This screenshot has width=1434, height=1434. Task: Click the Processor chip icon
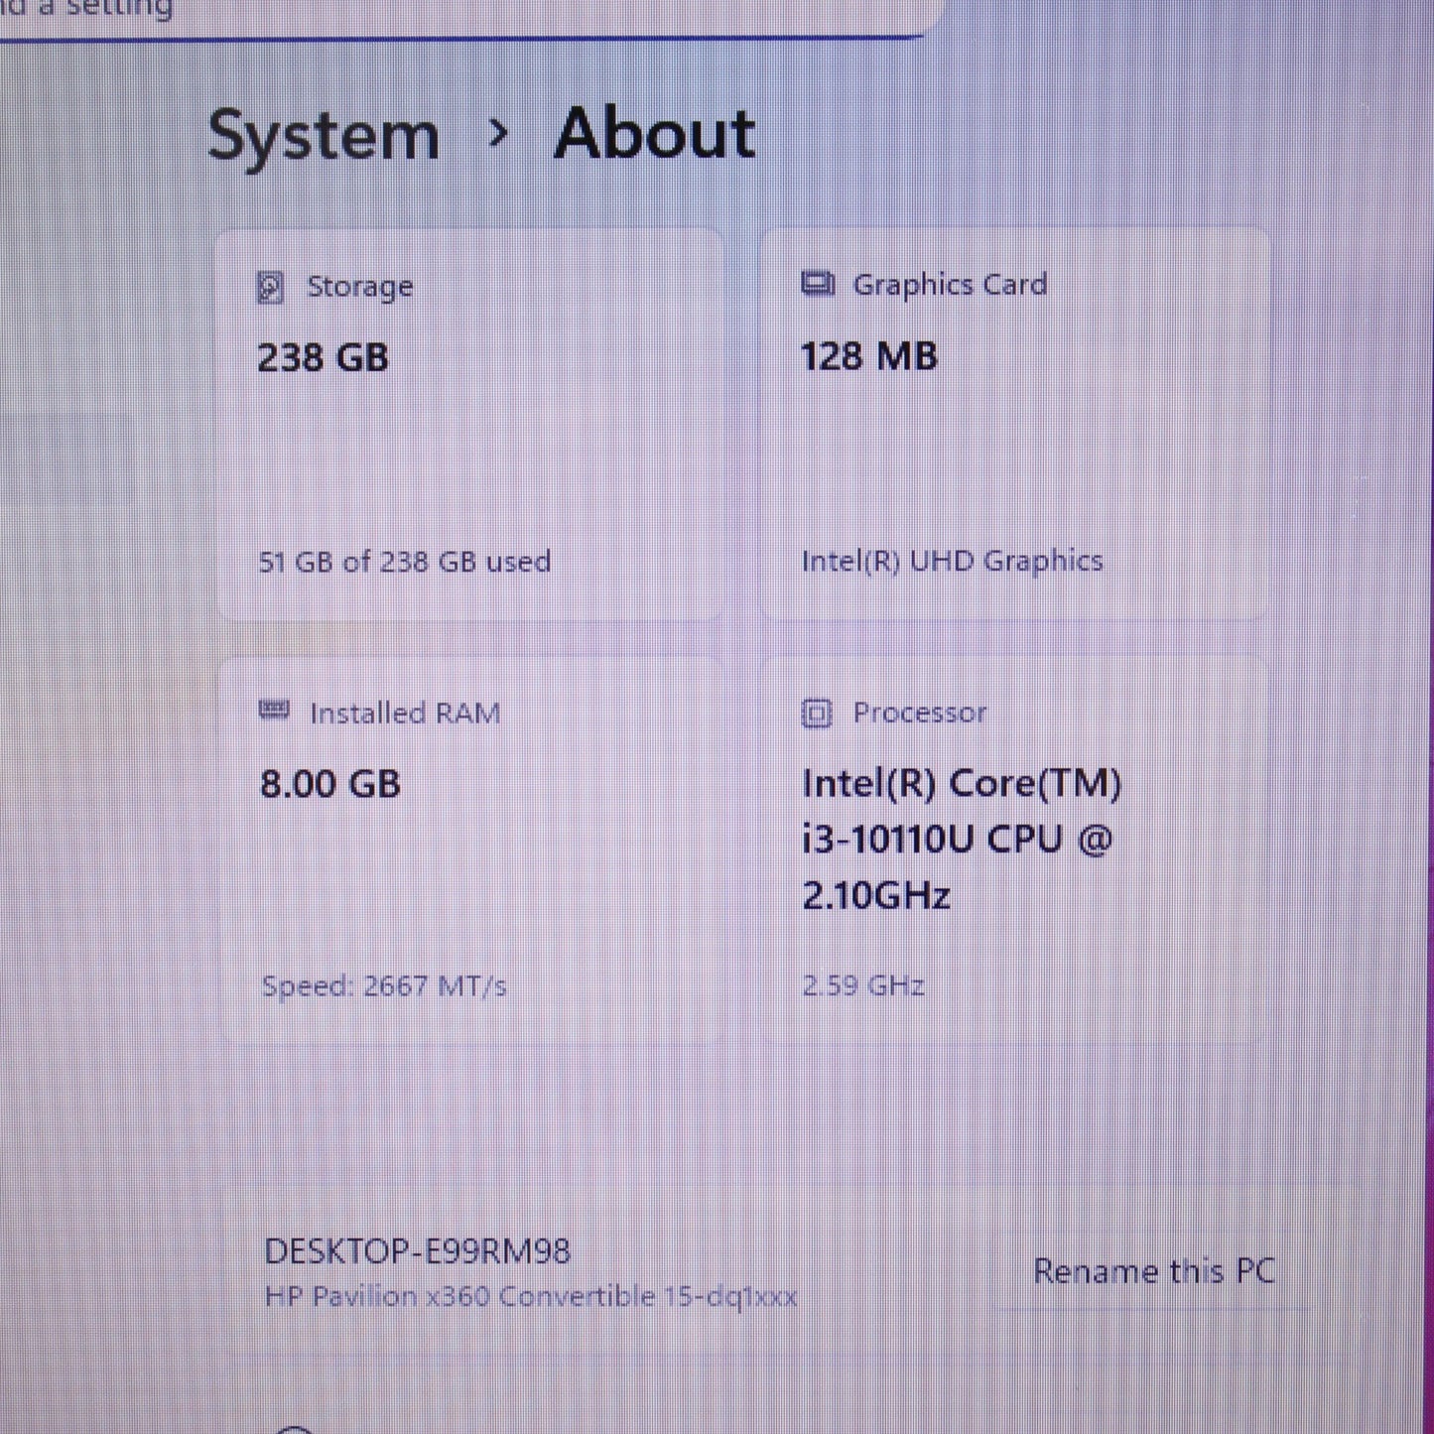(x=816, y=712)
